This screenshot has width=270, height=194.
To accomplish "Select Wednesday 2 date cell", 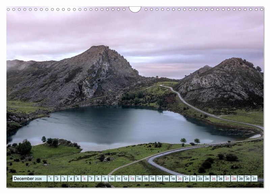I will 57,179.
